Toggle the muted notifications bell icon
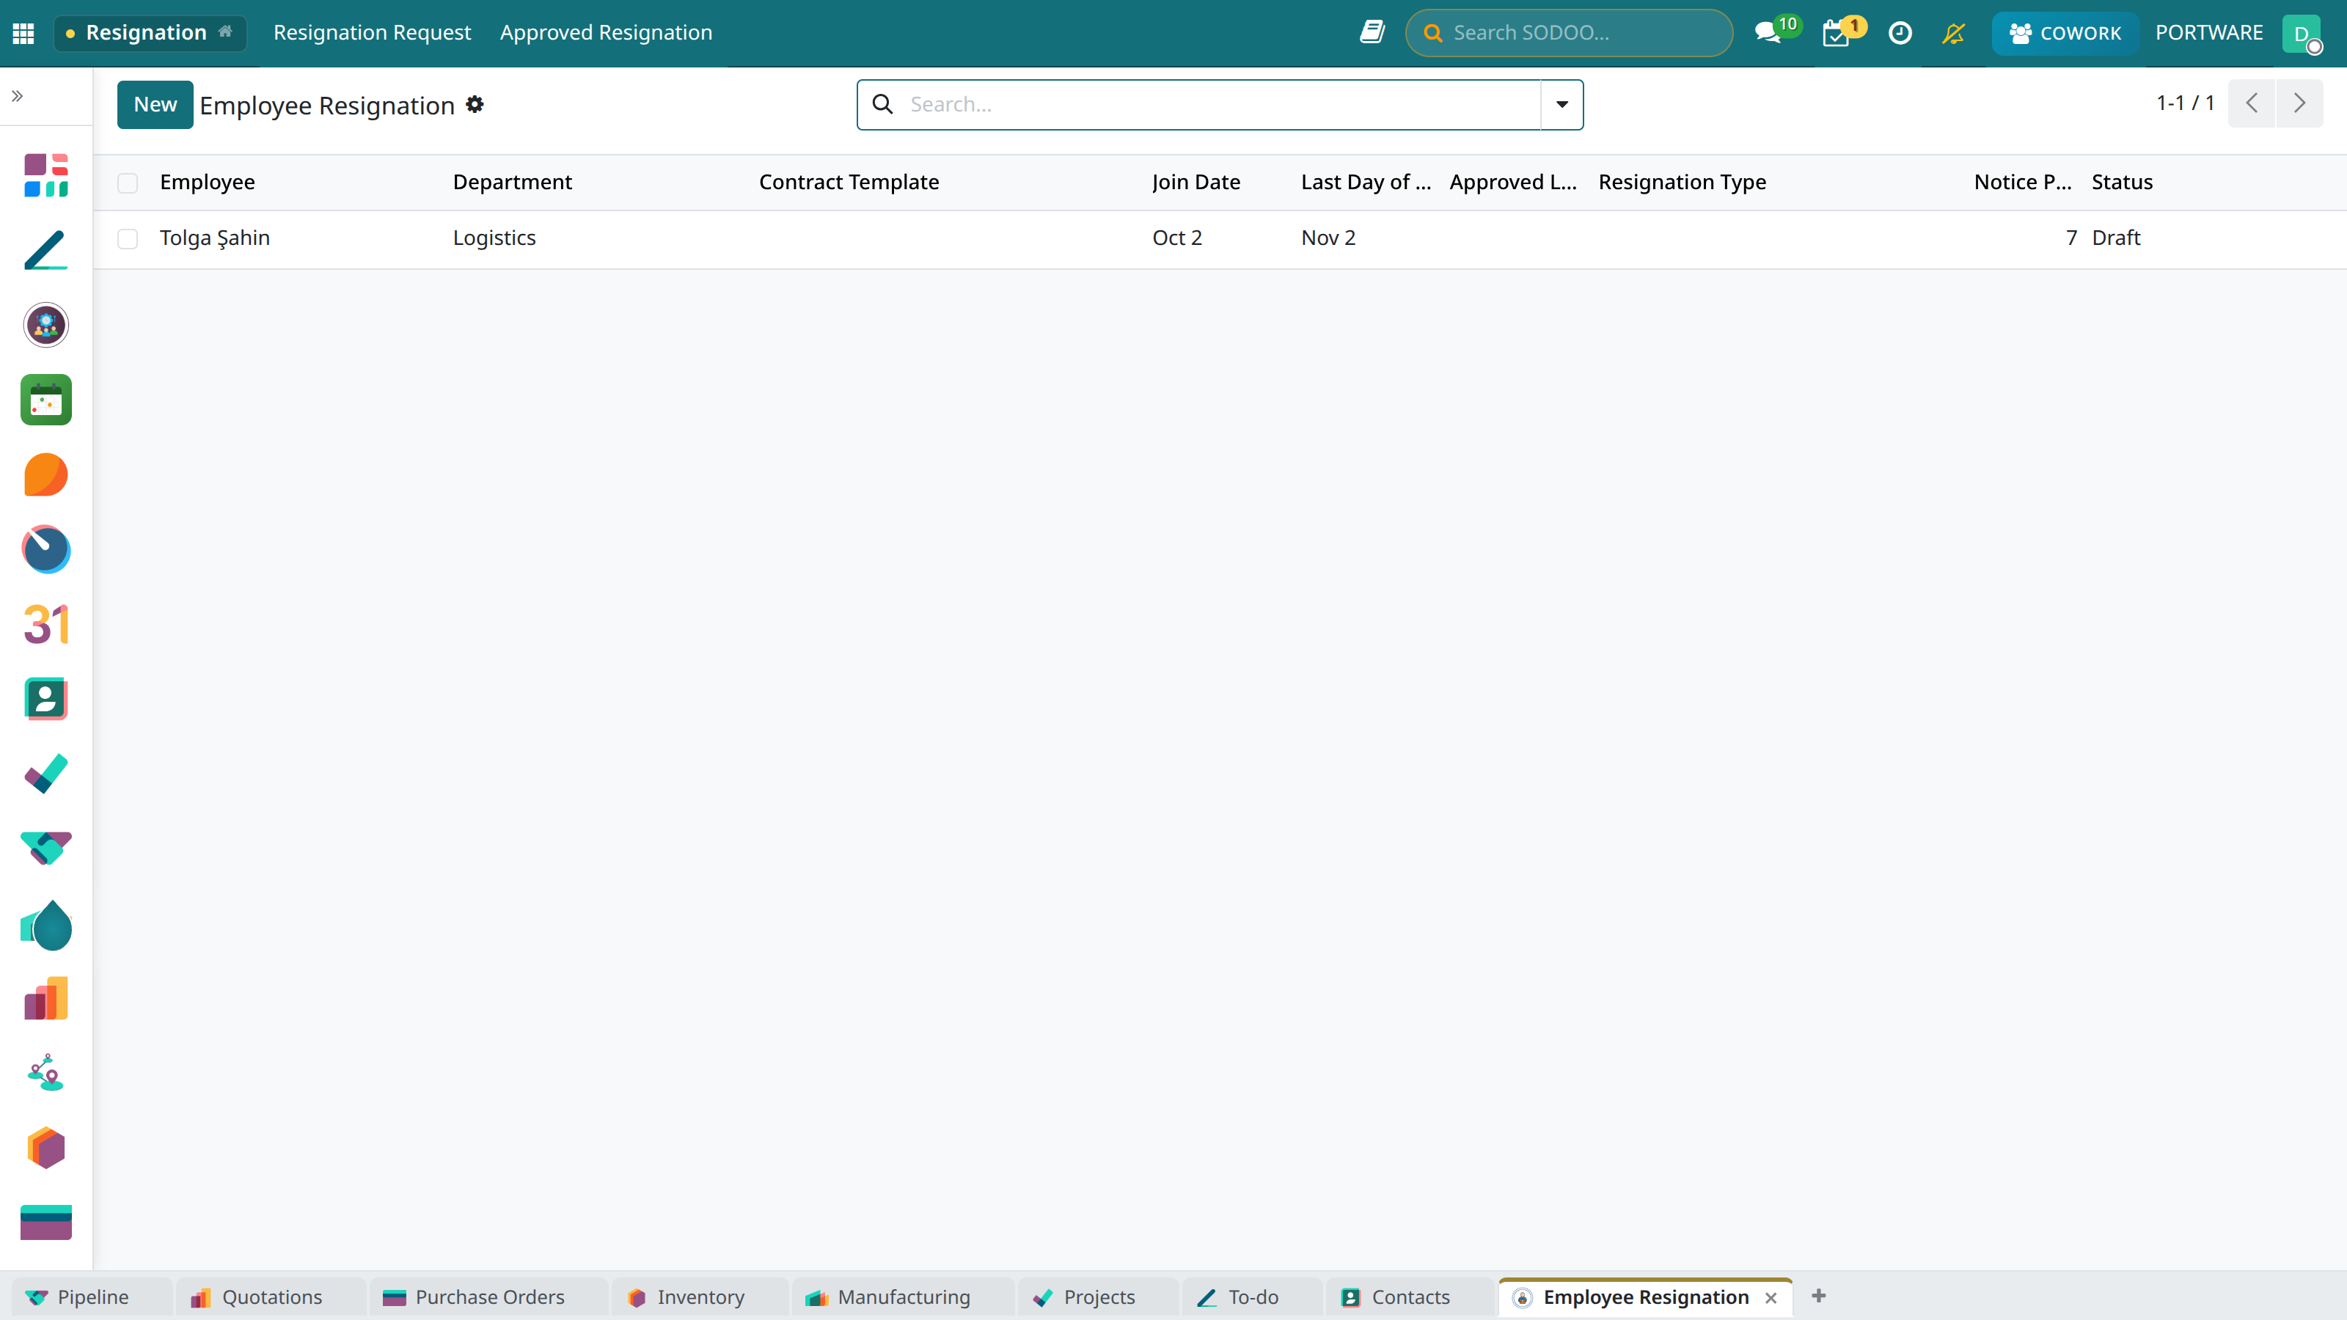 click(1953, 34)
